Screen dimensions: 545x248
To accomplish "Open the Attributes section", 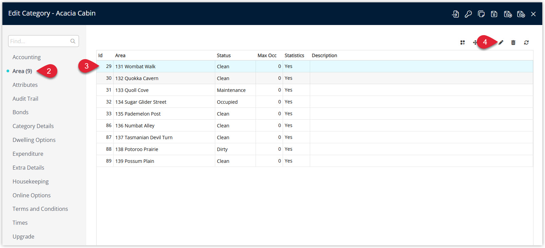I will [x=25, y=85].
